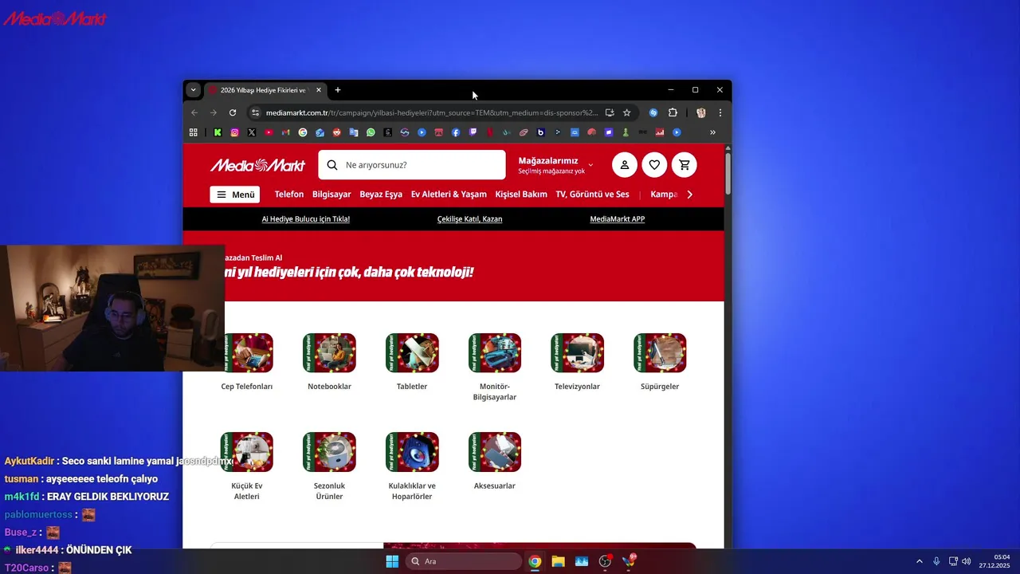Reload the page in Chrome
Screen dimensions: 1020x574
(232, 112)
